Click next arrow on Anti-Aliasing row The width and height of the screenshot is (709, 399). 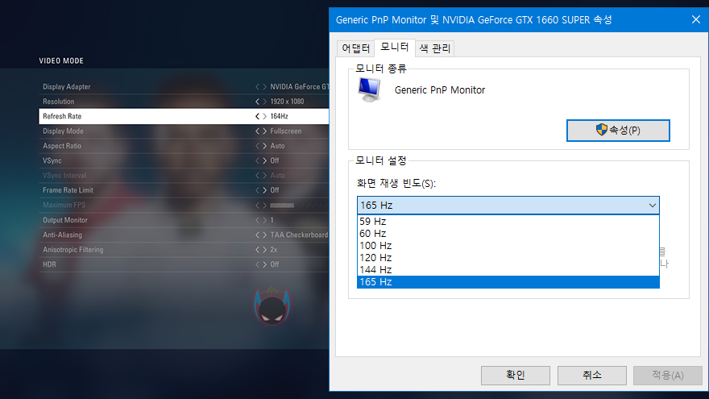pos(264,235)
